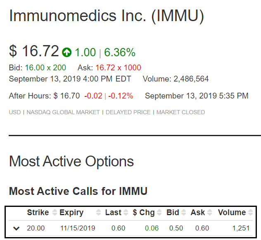Viewport: 261px width, 240px height.
Task: Click the Expiry column header label
Action: (x=71, y=213)
